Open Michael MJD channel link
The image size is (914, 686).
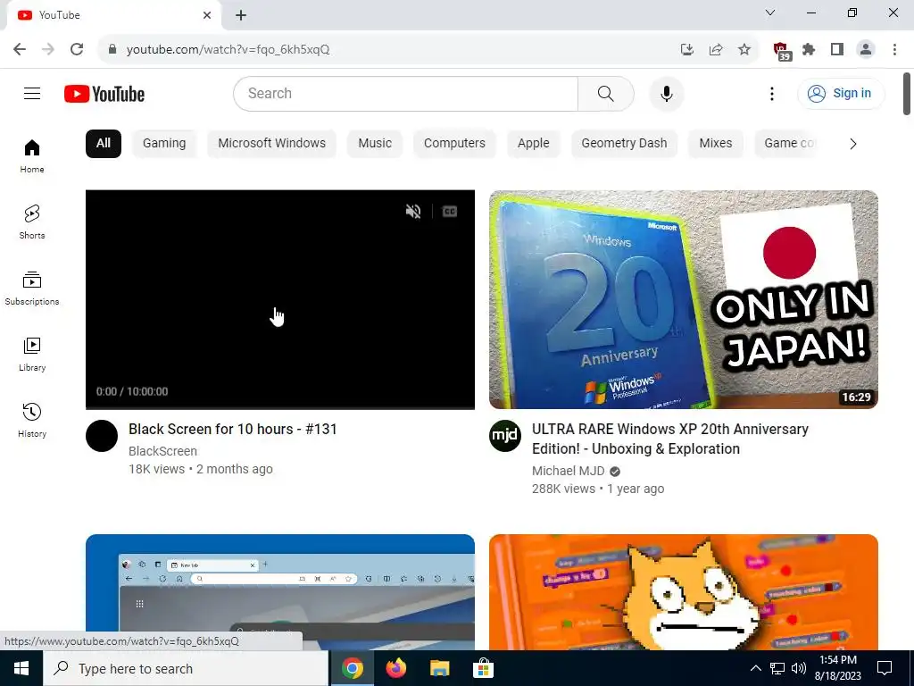click(569, 471)
